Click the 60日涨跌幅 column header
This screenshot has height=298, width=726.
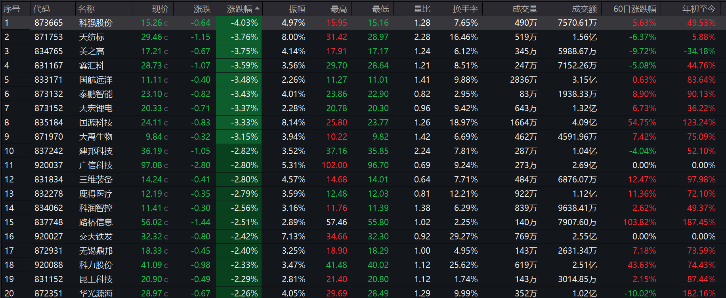pyautogui.click(x=635, y=9)
